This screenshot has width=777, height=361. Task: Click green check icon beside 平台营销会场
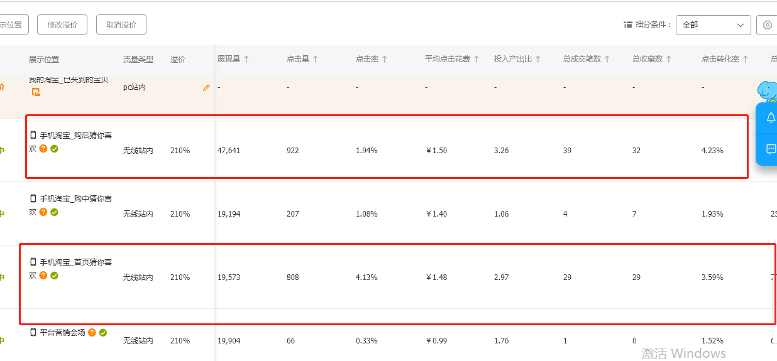(103, 333)
